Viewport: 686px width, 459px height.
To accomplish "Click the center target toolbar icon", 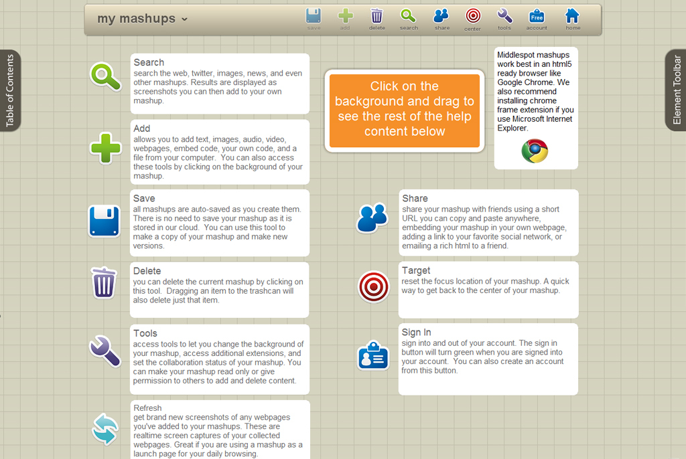I will [x=473, y=17].
